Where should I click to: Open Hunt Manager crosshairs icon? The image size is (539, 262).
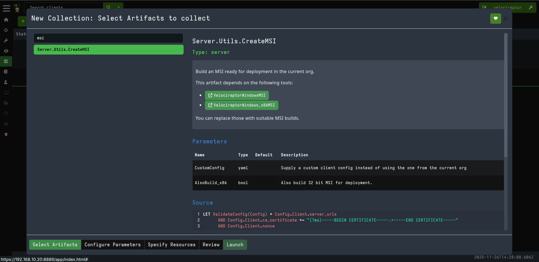coord(6,30)
